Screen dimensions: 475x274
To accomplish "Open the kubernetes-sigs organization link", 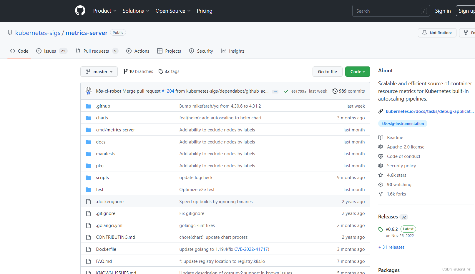I will tap(38, 33).
